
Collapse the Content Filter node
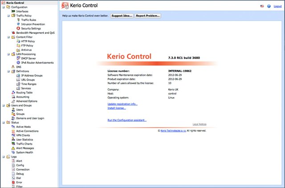[x=8, y=37]
